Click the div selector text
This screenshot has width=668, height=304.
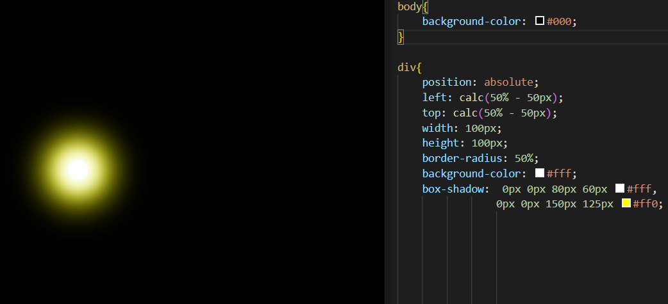pyautogui.click(x=406, y=67)
